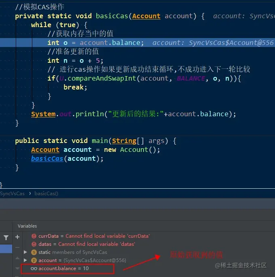Click the println method call

tap(90, 114)
